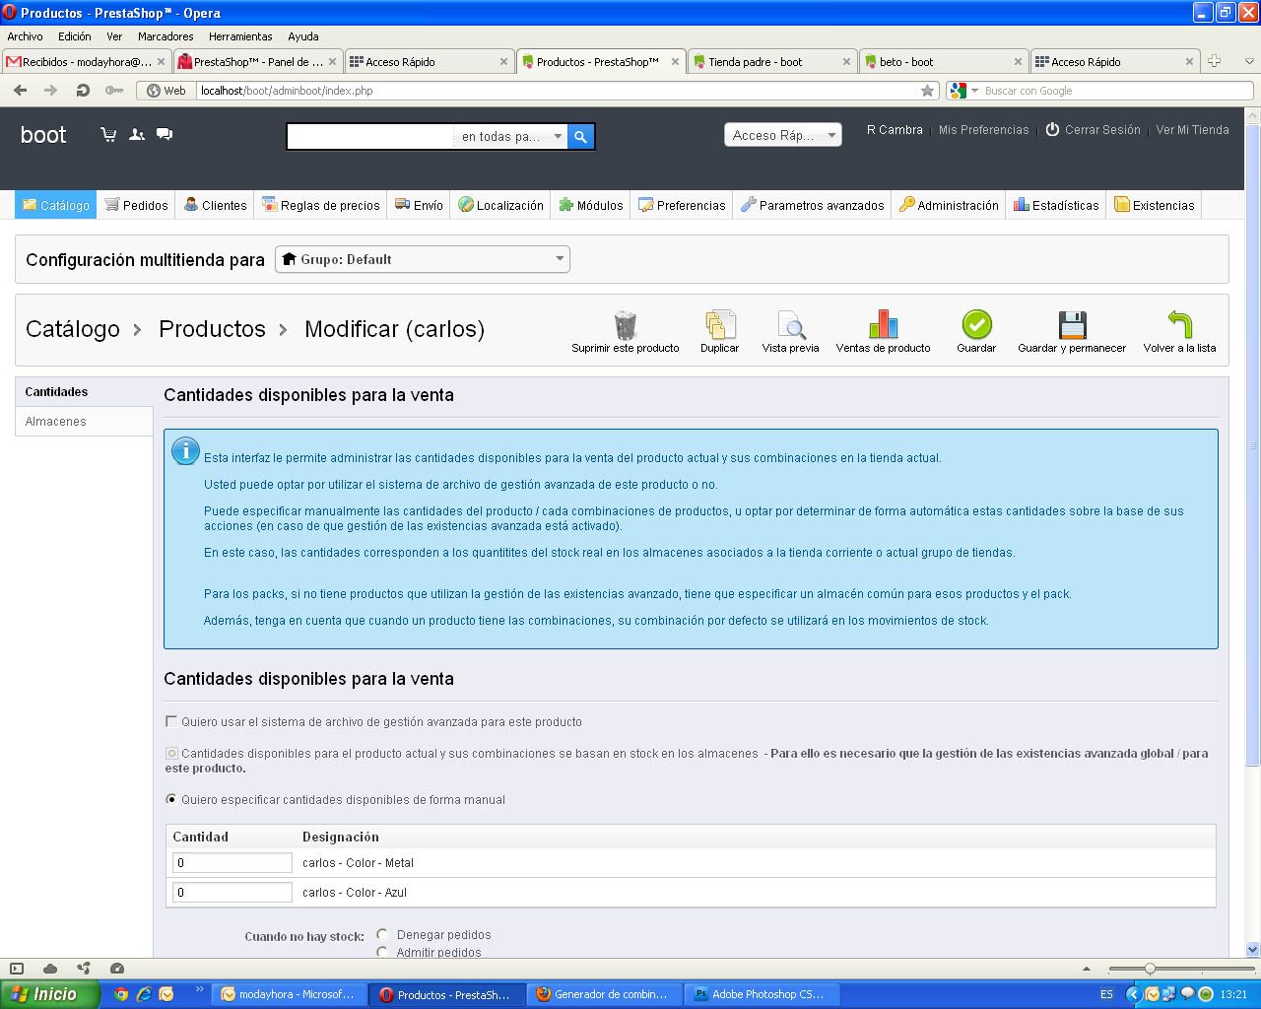
Task: Open the closed tabs list arrow
Action: coord(1249,61)
